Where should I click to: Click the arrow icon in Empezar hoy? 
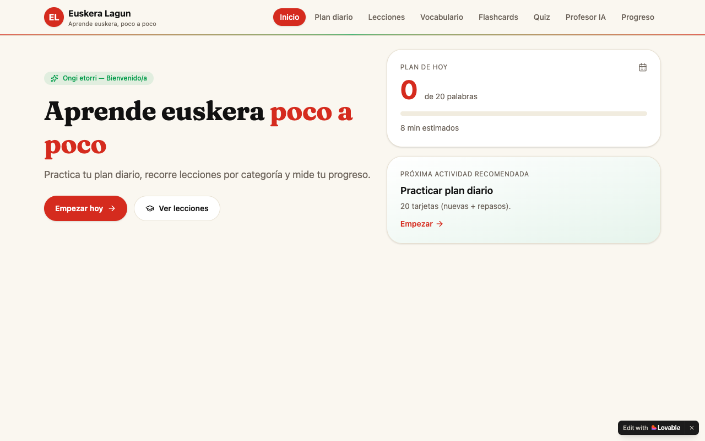point(112,208)
